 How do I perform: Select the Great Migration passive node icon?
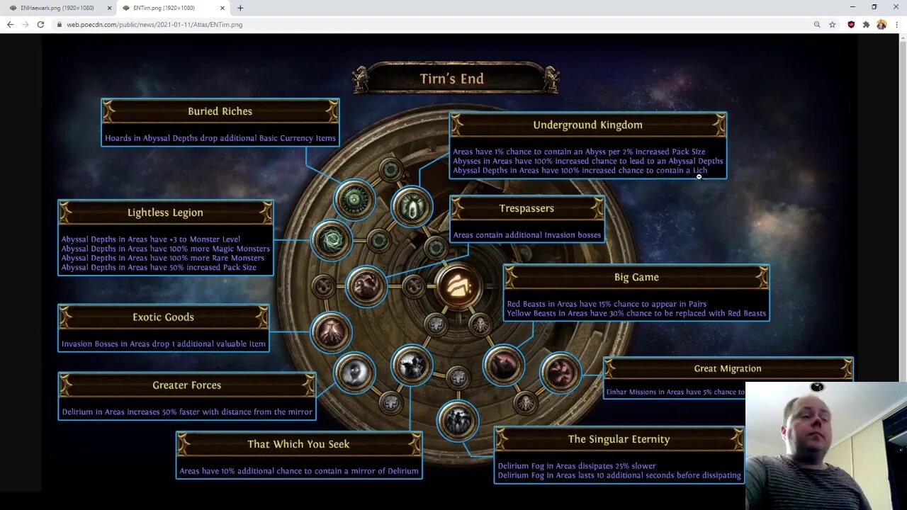560,372
